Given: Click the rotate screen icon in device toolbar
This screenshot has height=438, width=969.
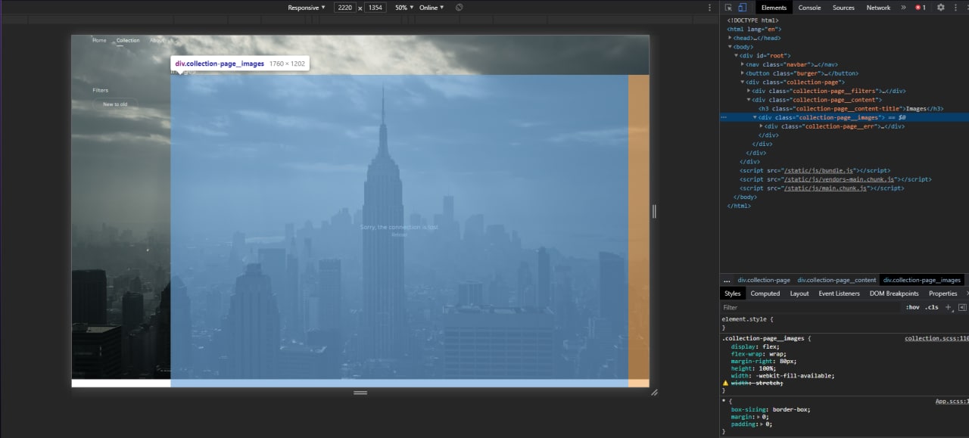Looking at the screenshot, I should [x=460, y=8].
